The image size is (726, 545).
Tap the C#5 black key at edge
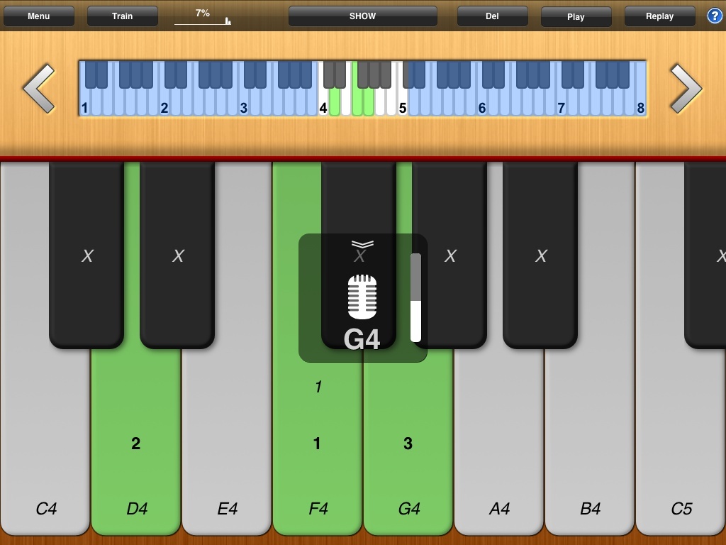(x=705, y=255)
